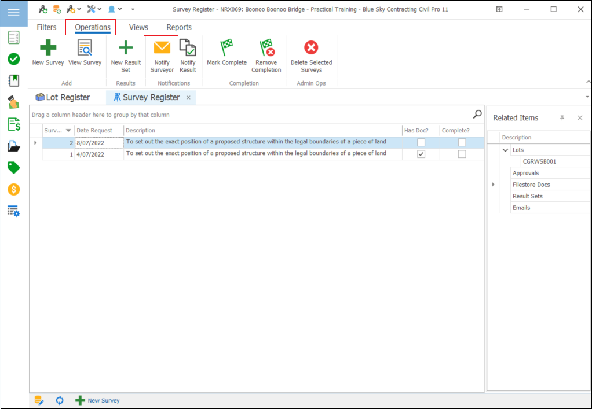592x409 pixels.
Task: Open the Survey number column sort dropdown
Action: pyautogui.click(x=68, y=131)
